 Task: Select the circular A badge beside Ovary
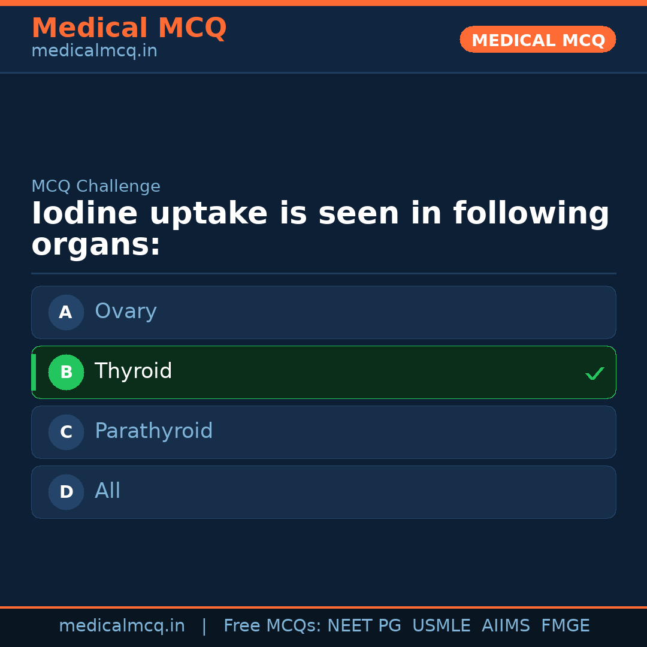66,312
